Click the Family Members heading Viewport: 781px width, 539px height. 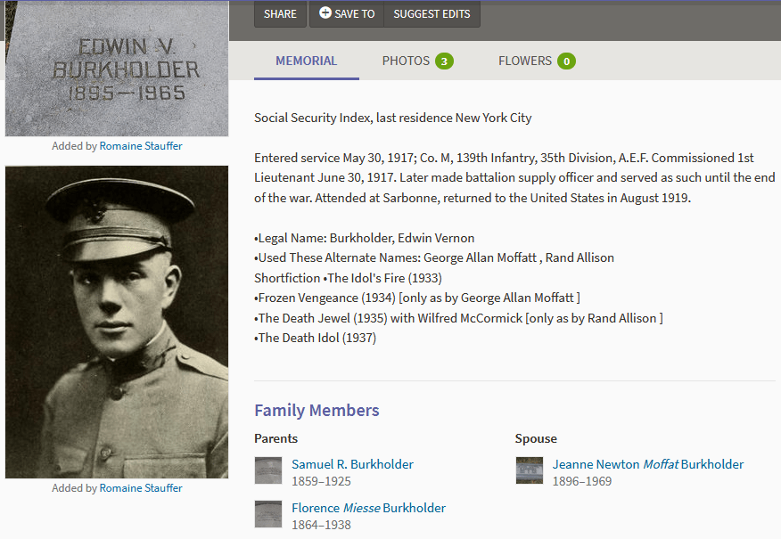(317, 411)
